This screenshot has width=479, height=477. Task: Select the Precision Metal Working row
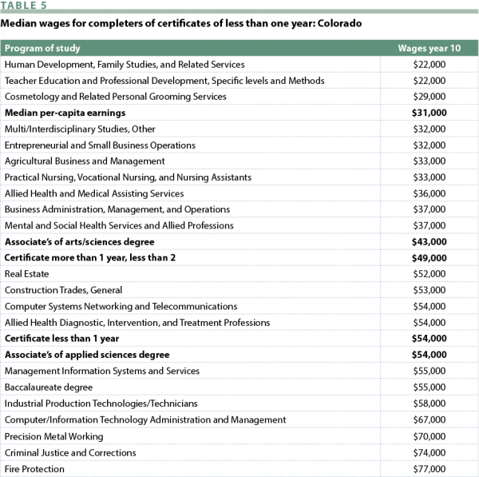coord(53,437)
